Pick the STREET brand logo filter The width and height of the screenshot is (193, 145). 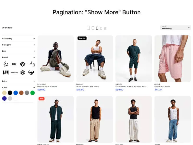[14, 72]
